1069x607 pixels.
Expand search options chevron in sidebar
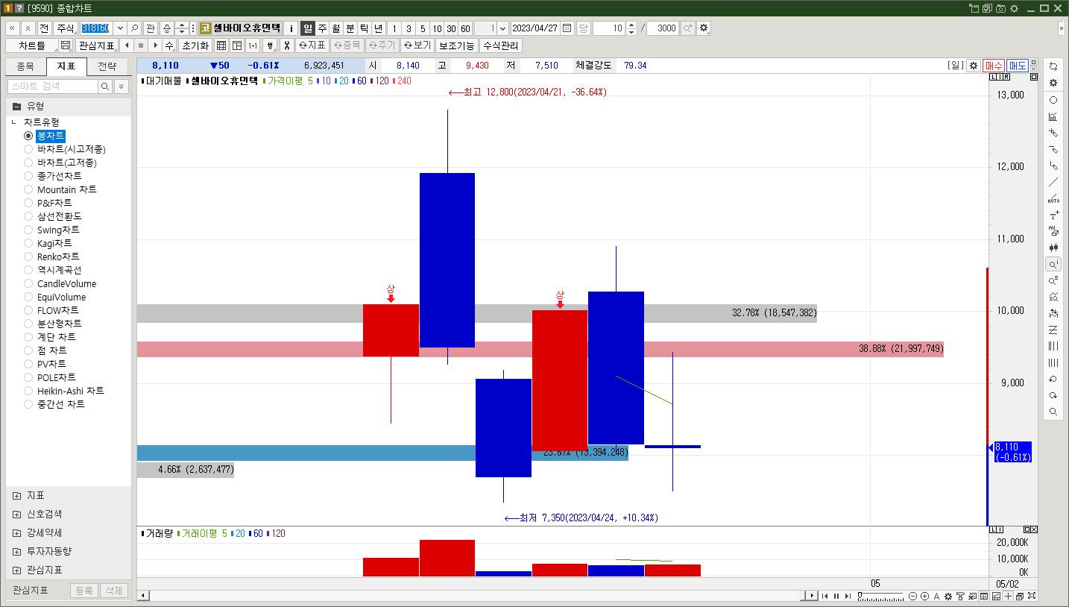tap(122, 87)
